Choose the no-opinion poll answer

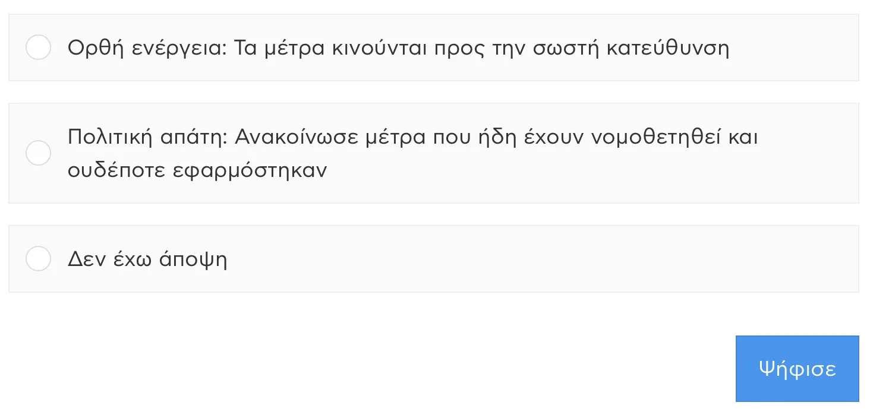tap(38, 259)
